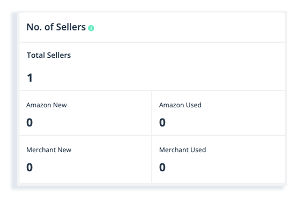Select the zero value under Amazon Used
305x197 pixels.
(162, 122)
